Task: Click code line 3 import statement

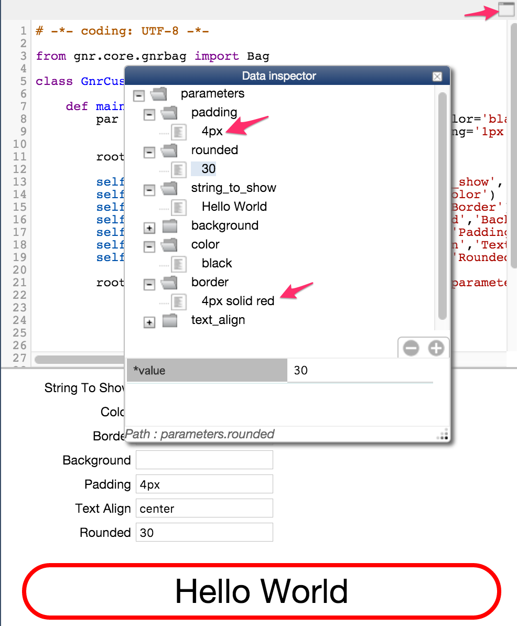Action: pos(152,56)
